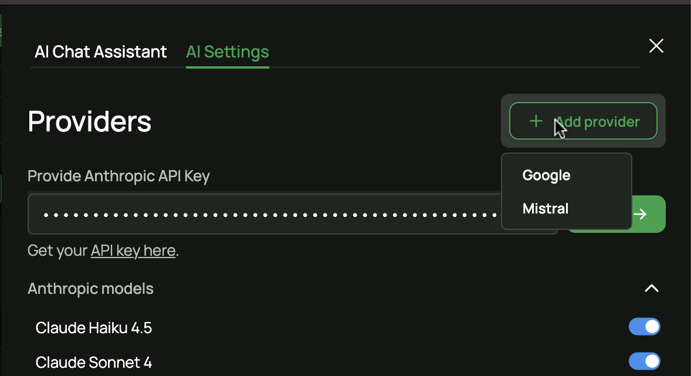Click the "Get your" helper text
Image resolution: width=691 pixels, height=376 pixels.
pos(57,251)
